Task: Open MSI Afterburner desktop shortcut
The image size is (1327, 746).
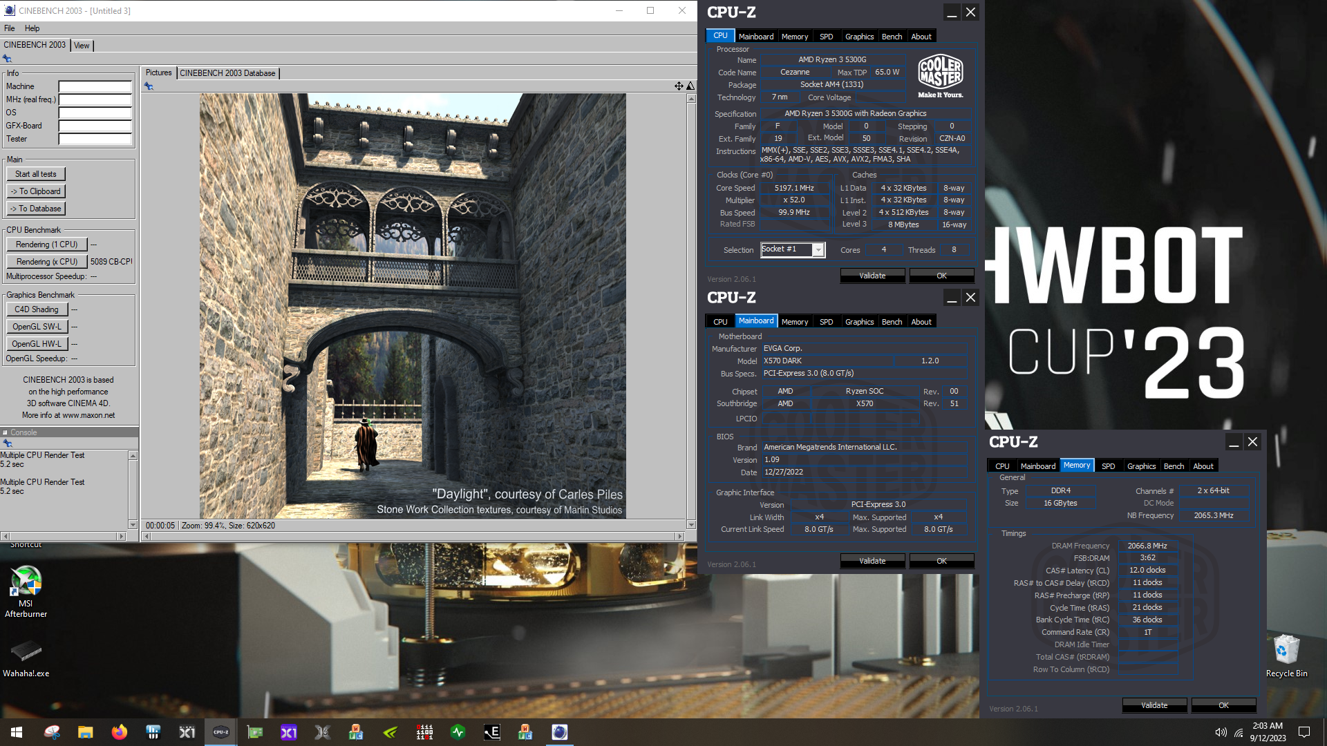Action: pyautogui.click(x=26, y=591)
